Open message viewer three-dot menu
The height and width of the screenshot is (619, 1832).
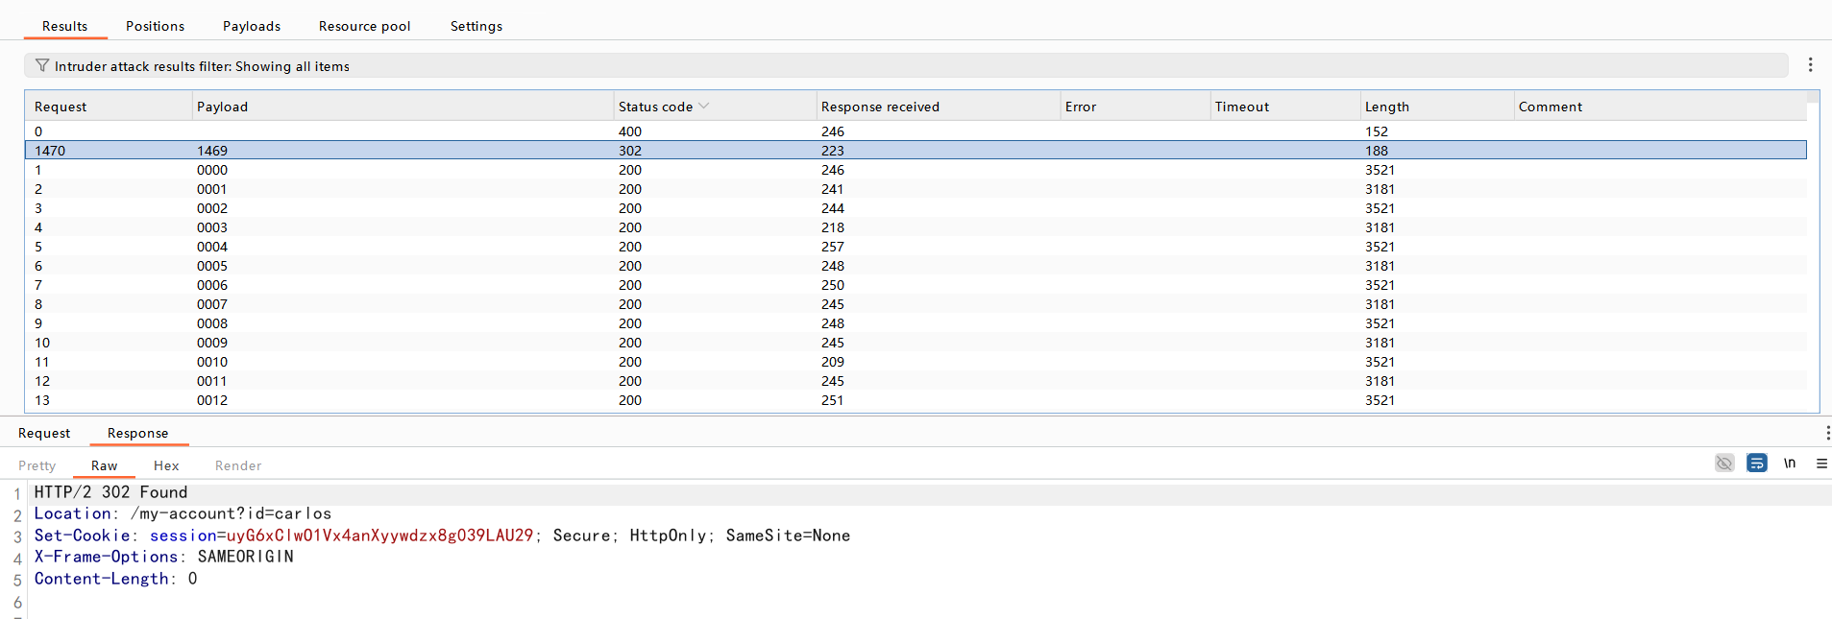[1826, 433]
